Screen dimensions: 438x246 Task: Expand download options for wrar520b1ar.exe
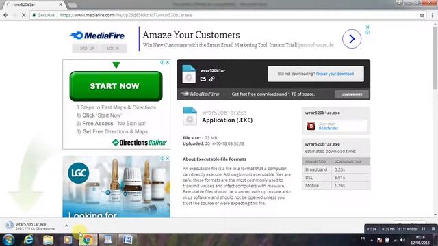pyautogui.click(x=66, y=225)
